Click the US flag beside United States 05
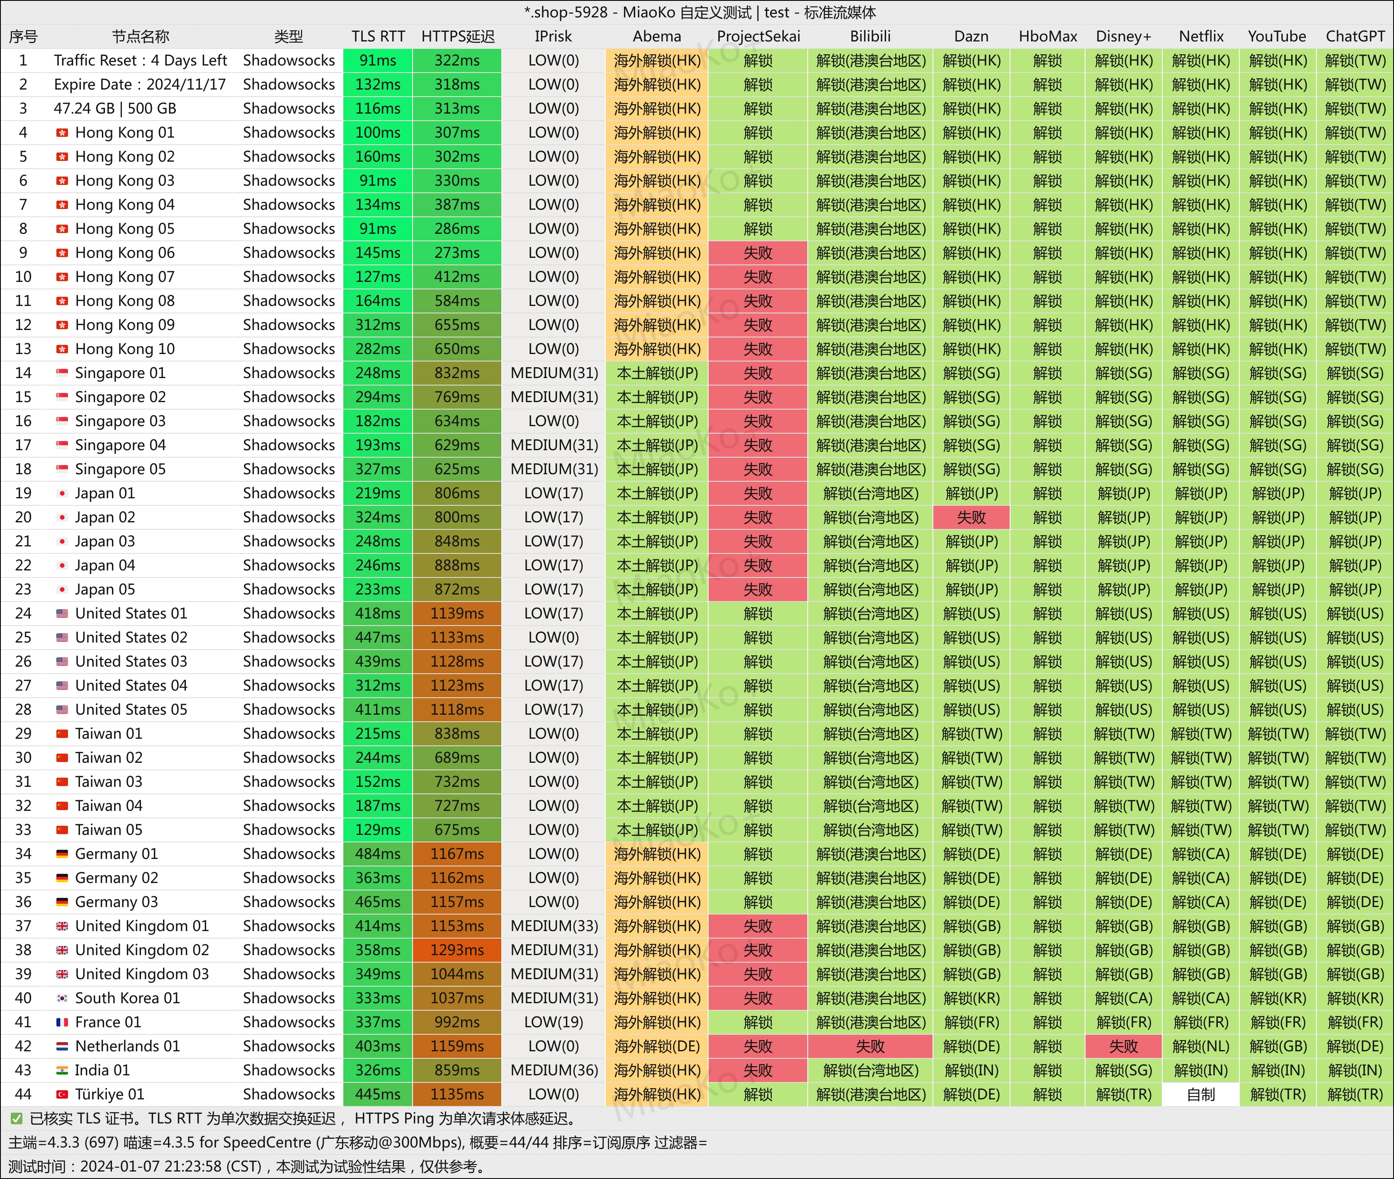The height and width of the screenshot is (1179, 1394). pos(62,711)
